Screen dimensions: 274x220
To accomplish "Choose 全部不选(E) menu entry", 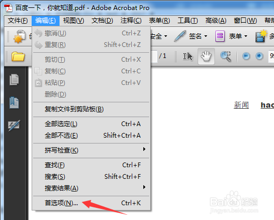I will click(91, 136).
